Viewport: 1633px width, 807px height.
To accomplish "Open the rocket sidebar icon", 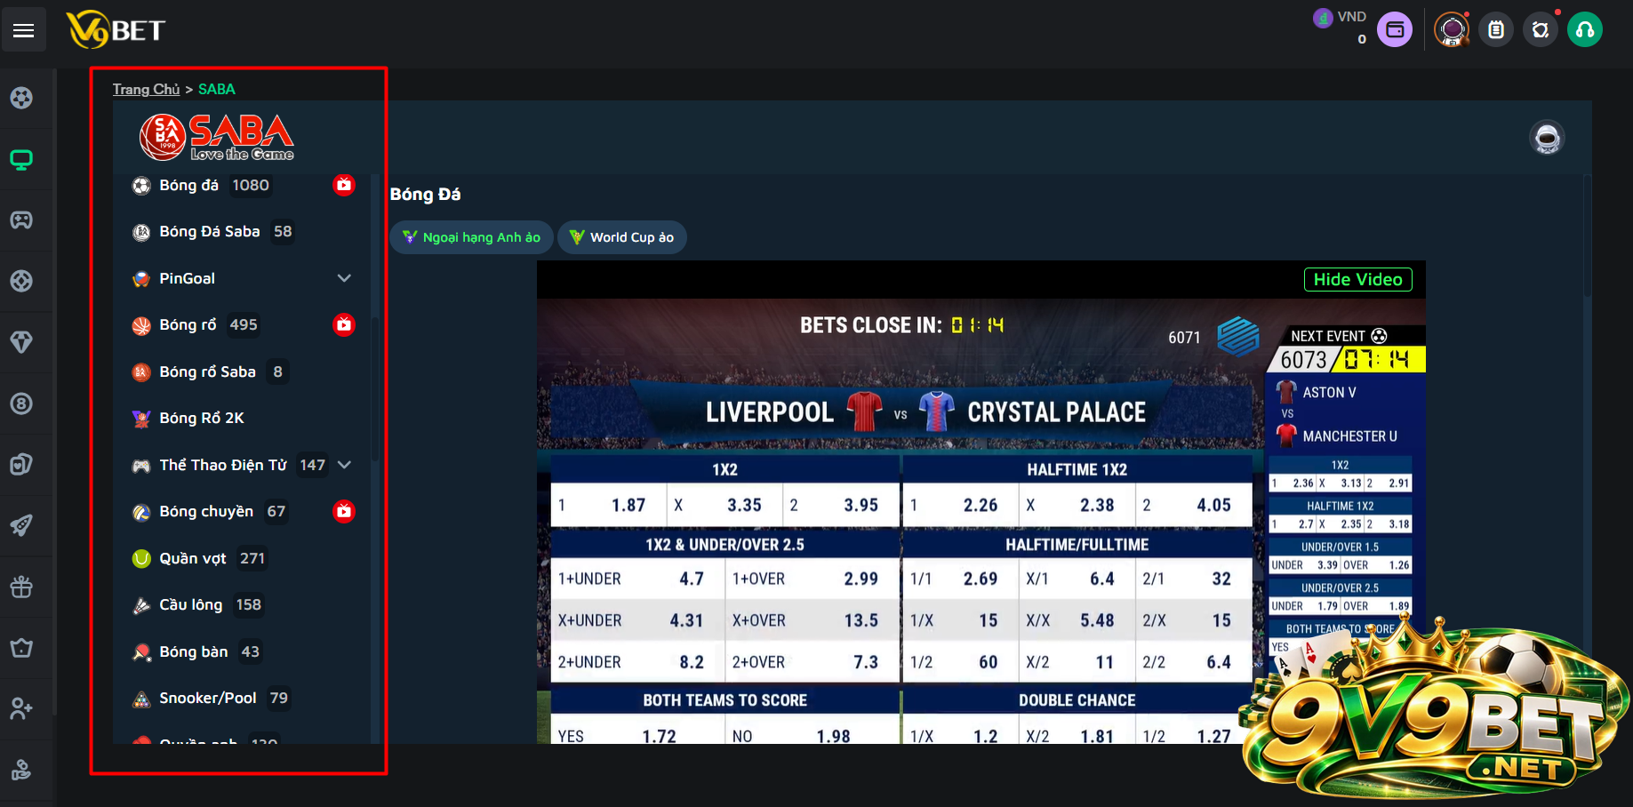I will pos(21,525).
